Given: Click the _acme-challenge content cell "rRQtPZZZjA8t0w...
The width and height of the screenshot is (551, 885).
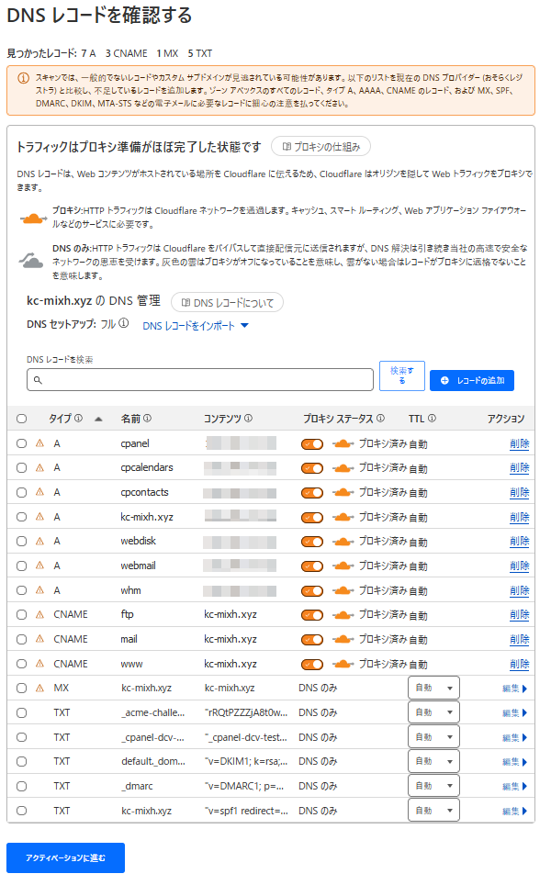Looking at the screenshot, I should pos(246,712).
